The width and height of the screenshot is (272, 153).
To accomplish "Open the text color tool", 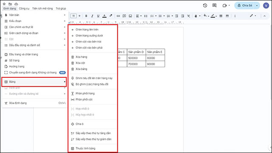I will point(104,16).
